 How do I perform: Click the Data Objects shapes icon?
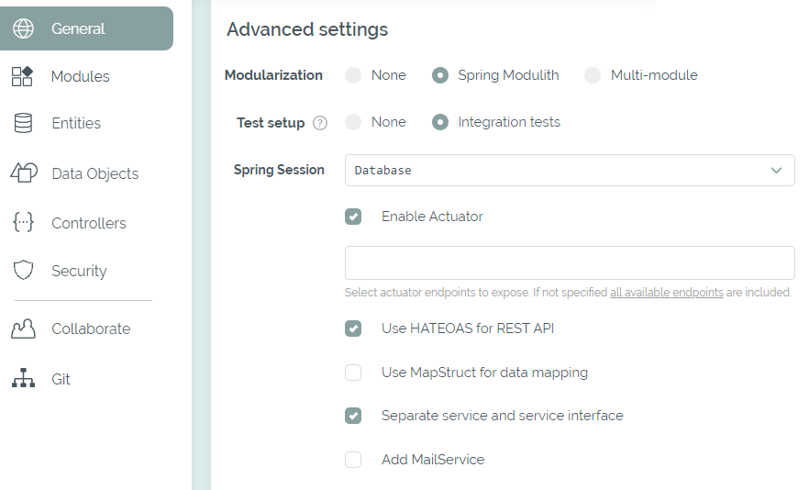click(23, 173)
